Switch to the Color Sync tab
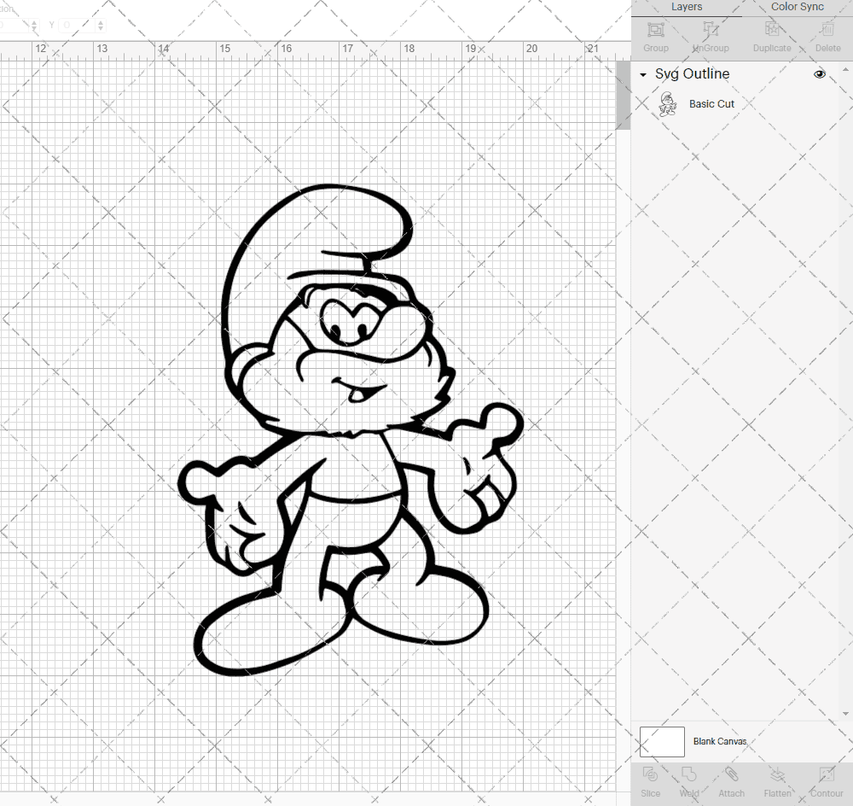853x806 pixels. [x=797, y=7]
